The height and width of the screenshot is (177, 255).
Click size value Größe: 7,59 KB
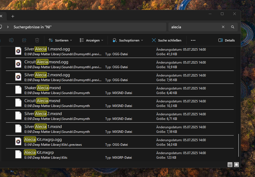167,131
